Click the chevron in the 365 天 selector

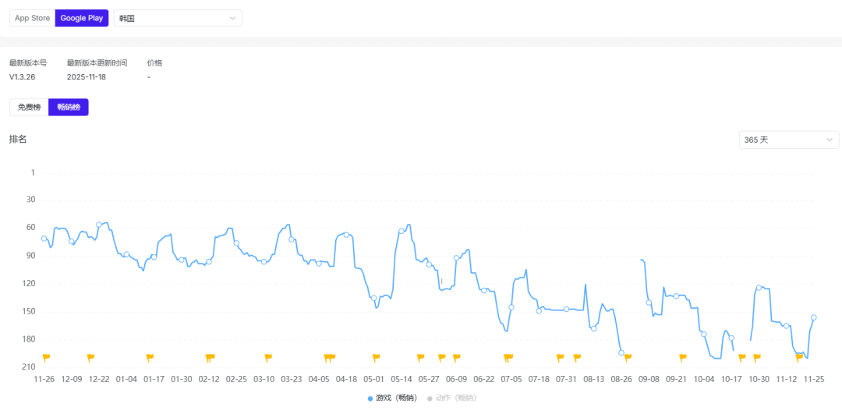(829, 140)
